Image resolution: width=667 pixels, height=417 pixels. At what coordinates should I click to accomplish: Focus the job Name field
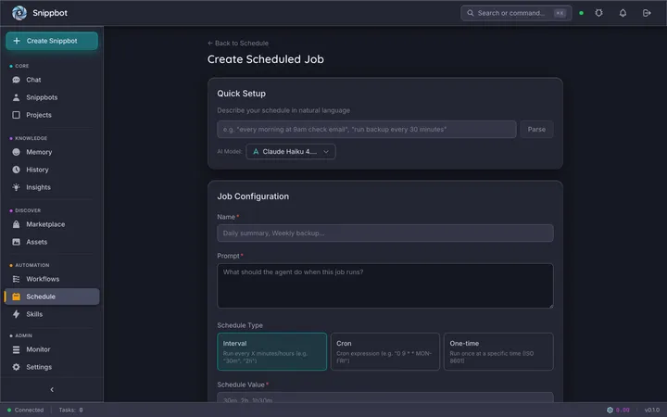385,234
